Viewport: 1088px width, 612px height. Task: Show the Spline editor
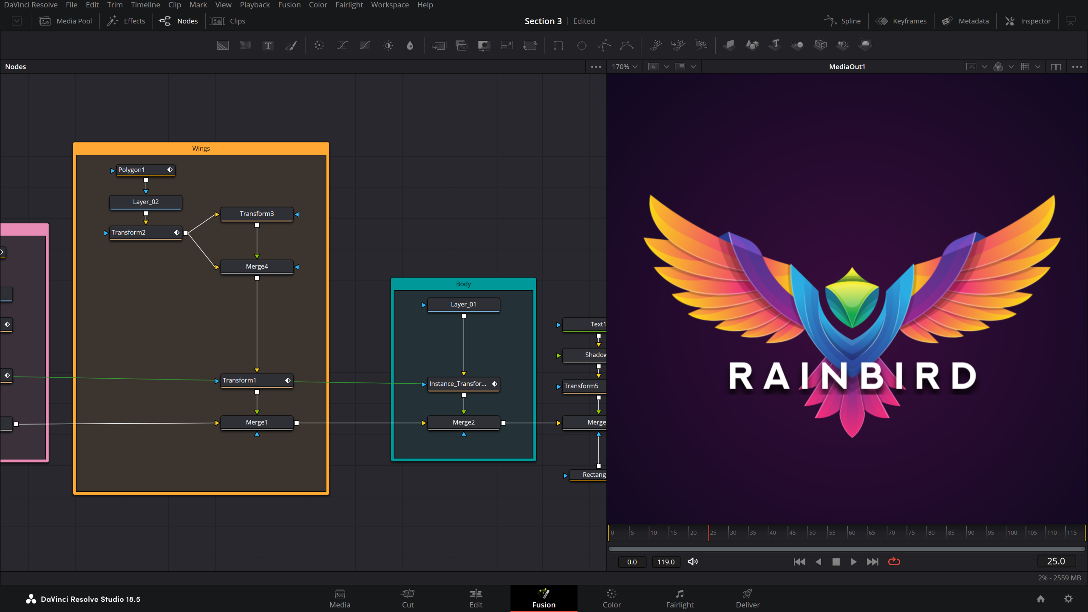click(x=842, y=21)
